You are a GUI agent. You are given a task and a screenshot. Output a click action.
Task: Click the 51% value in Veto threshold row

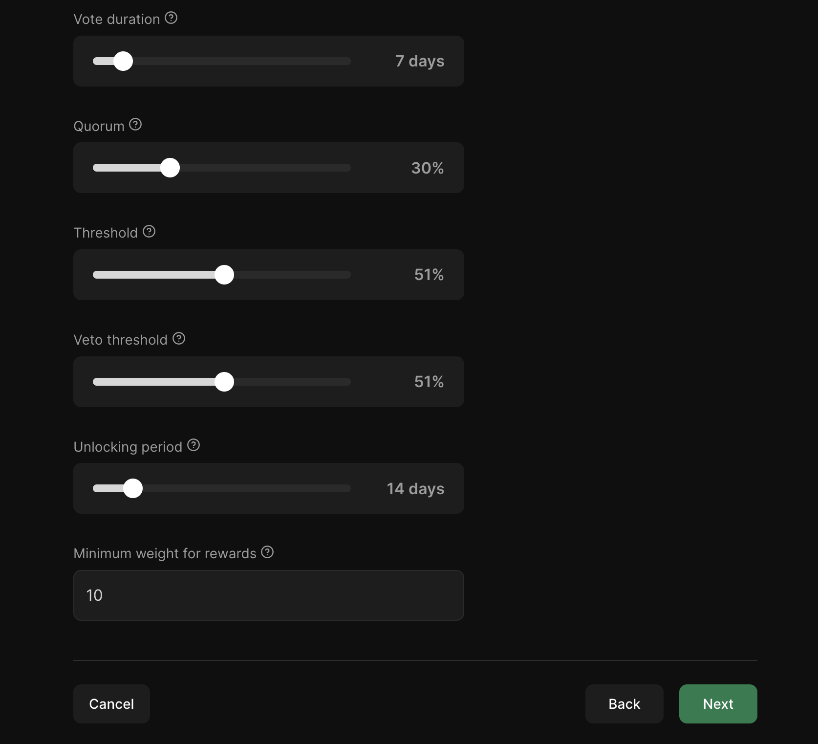click(x=429, y=382)
